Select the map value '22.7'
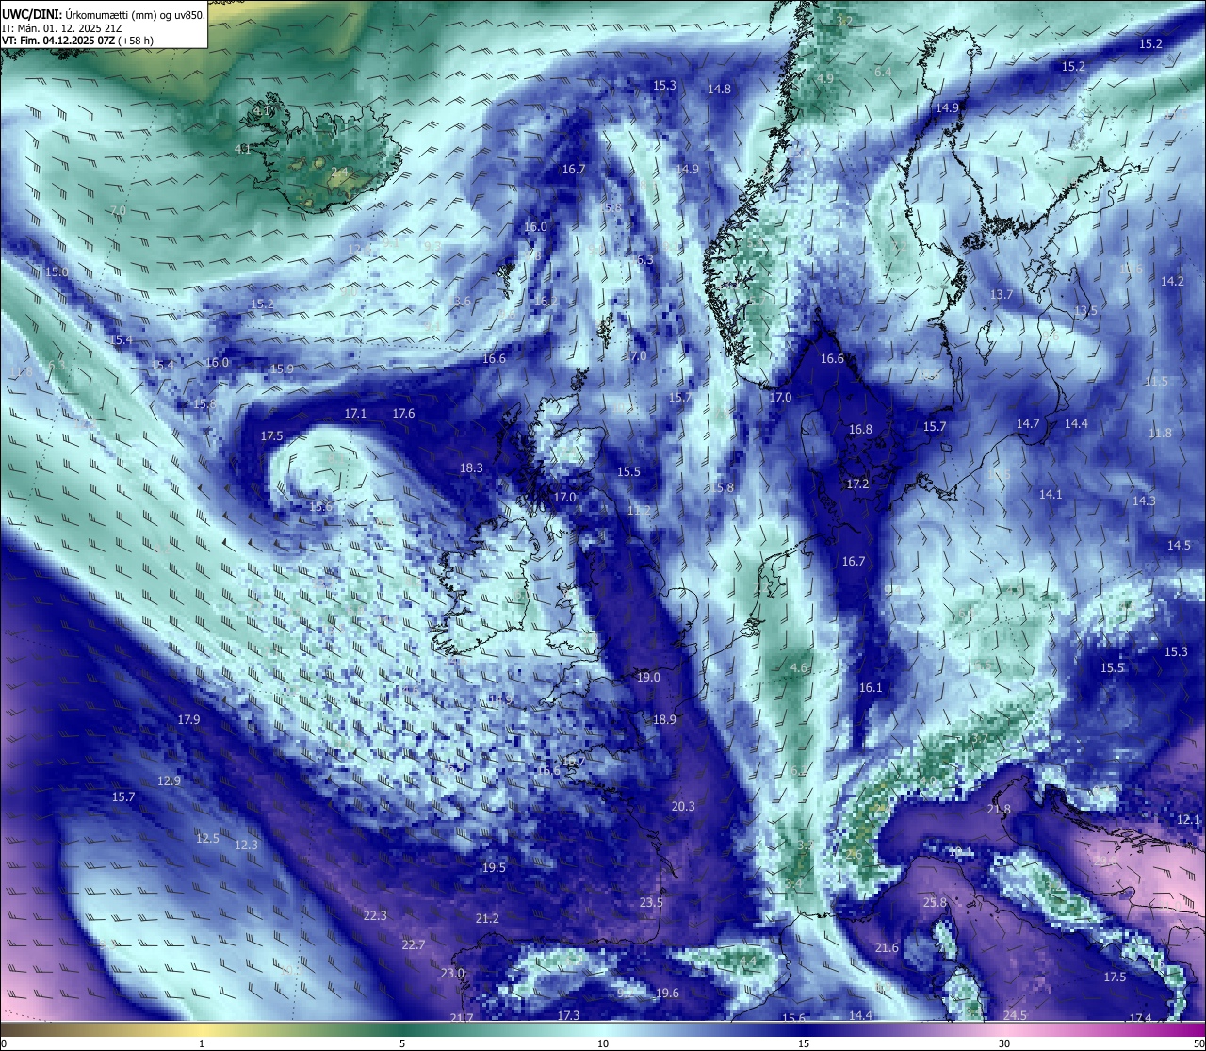Viewport: 1206px width, 1051px height. [x=414, y=944]
